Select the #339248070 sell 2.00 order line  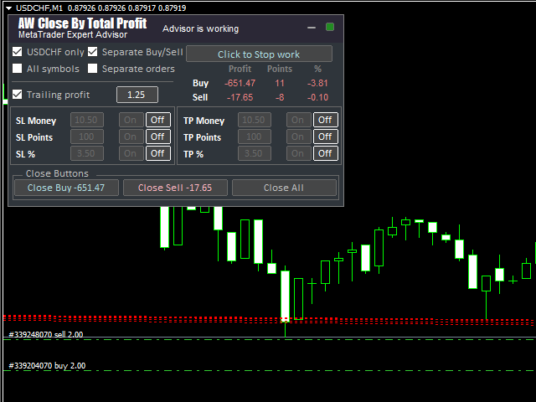[46, 334]
